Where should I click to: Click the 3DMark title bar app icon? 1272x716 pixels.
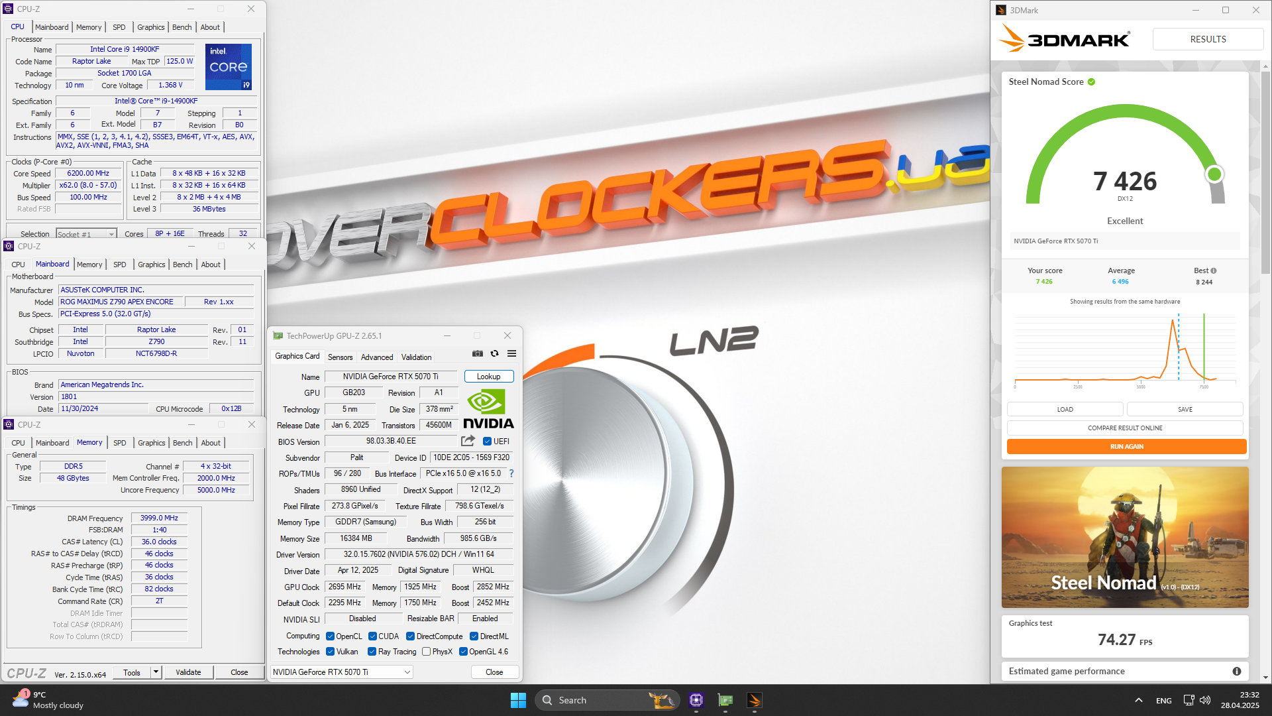tap(1002, 10)
